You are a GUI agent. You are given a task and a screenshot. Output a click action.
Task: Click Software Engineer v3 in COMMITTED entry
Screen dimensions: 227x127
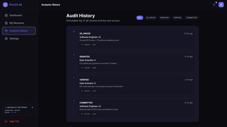90,106
